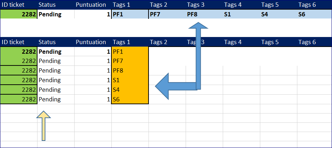Select the orange S4 cell

[130, 90]
